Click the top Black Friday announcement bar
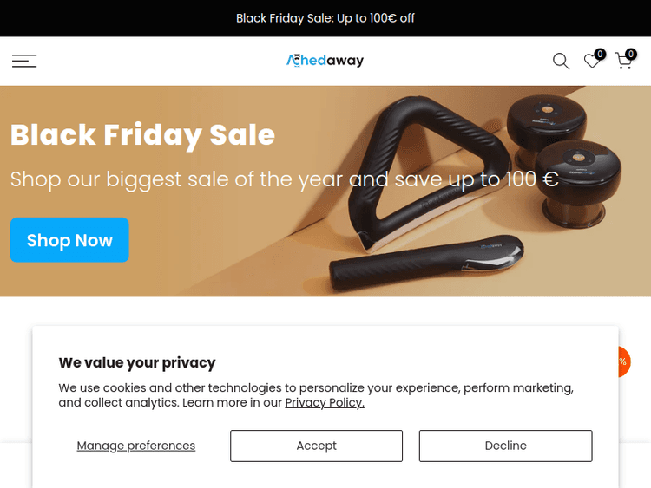651x488 pixels. [x=325, y=18]
